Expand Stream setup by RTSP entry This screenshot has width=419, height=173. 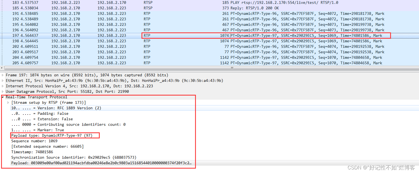tap(8, 102)
